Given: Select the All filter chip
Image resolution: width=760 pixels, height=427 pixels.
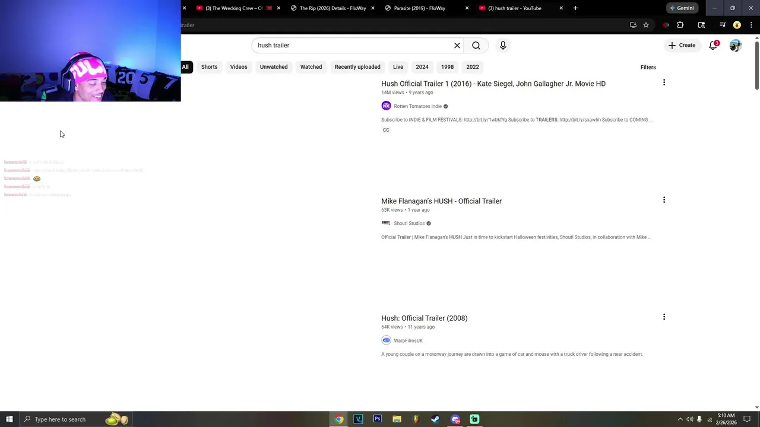Looking at the screenshot, I should 185,67.
